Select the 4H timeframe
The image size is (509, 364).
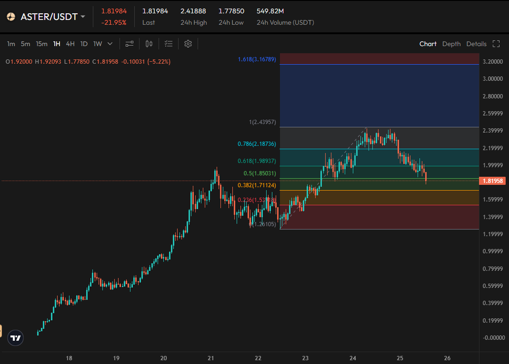click(70, 44)
